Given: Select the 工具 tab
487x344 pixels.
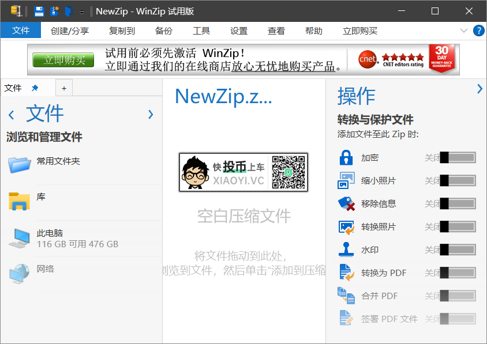Looking at the screenshot, I should point(201,31).
